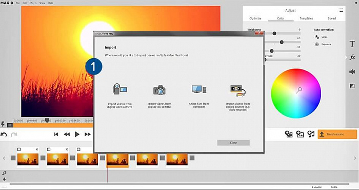Rewind the playback
Image resolution: width=359 pixels, height=190 pixels.
click(x=67, y=134)
